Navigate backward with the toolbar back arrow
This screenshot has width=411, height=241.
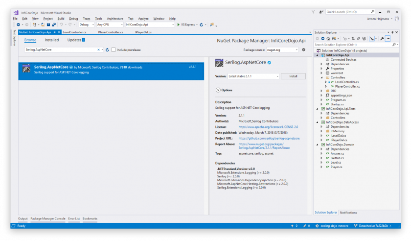point(19,24)
